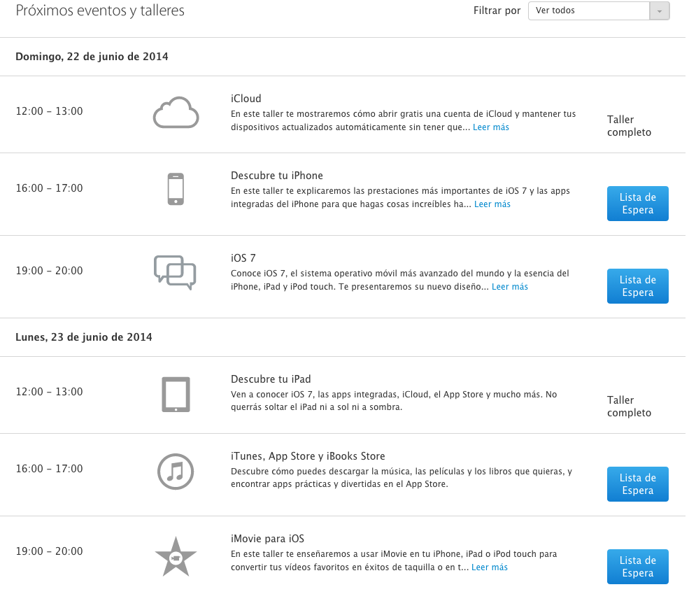Click the iPhone icon for Descubre tu iPhone
This screenshot has height=594, width=689.
(x=176, y=189)
